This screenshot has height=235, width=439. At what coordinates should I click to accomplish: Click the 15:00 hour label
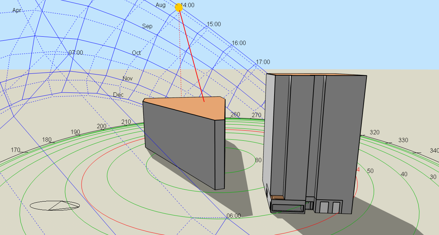214,24
